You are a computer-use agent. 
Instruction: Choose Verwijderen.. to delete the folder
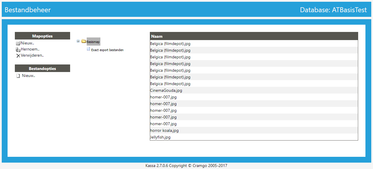(x=32, y=55)
